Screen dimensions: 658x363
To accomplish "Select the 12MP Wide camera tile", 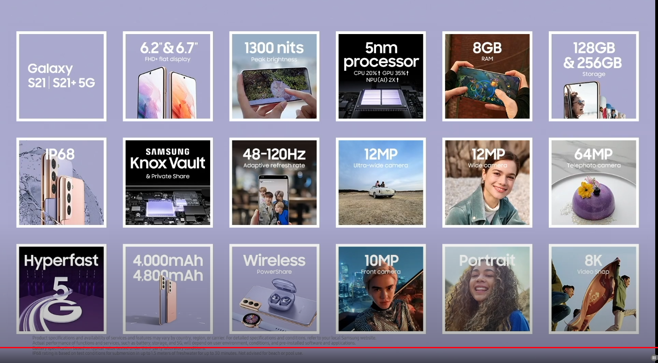I will (487, 183).
